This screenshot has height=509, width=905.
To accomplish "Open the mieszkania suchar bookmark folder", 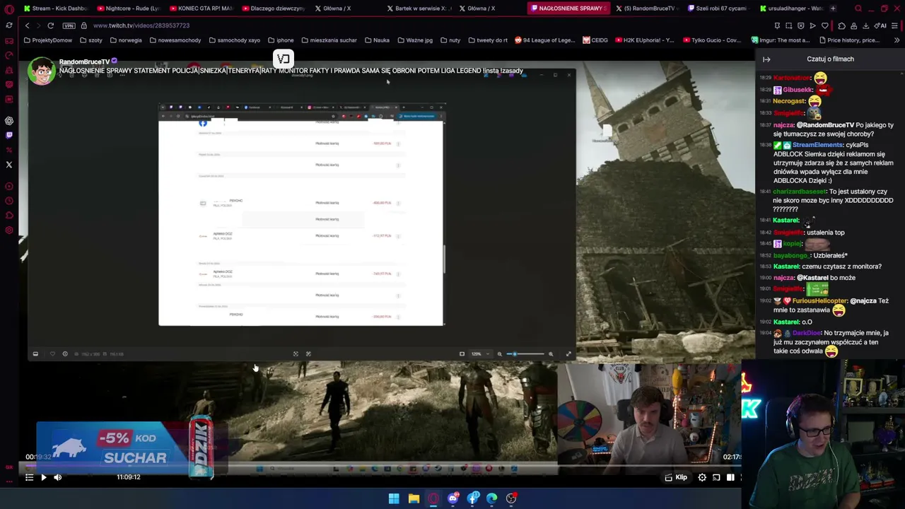I will point(329,40).
